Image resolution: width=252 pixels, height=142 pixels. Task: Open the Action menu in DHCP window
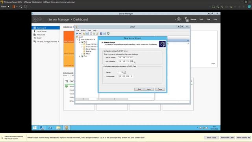point(83,30)
